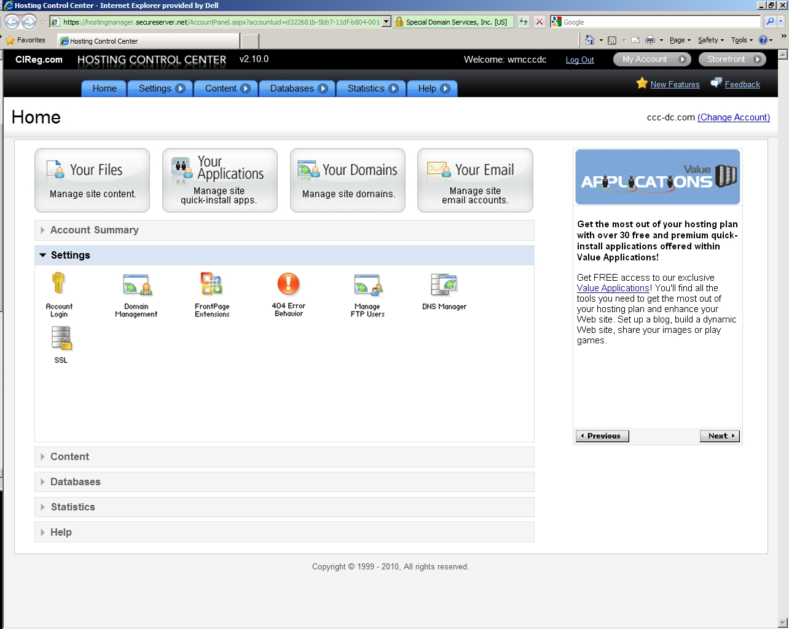The height and width of the screenshot is (629, 789).
Task: Click the New Features star icon
Action: [642, 83]
